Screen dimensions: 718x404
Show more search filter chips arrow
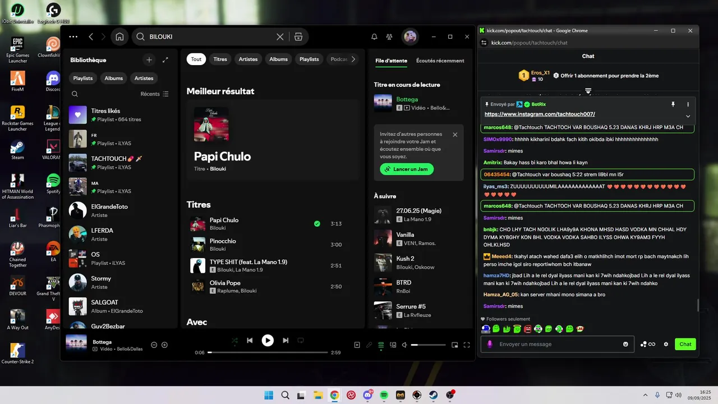[353, 59]
